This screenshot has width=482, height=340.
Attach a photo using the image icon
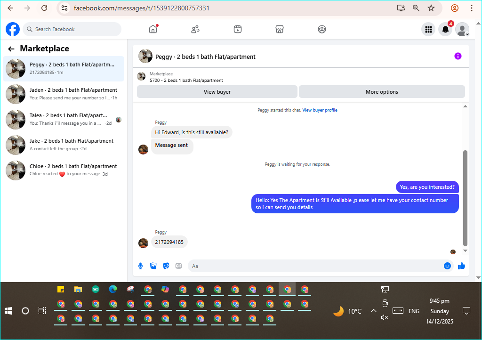point(153,266)
